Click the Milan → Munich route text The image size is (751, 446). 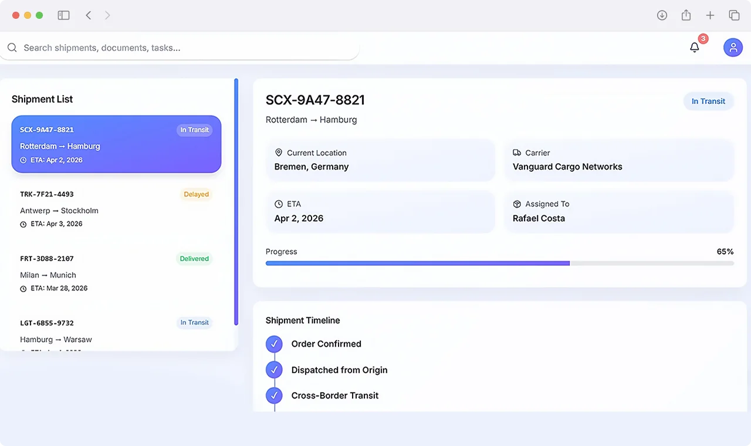click(48, 275)
